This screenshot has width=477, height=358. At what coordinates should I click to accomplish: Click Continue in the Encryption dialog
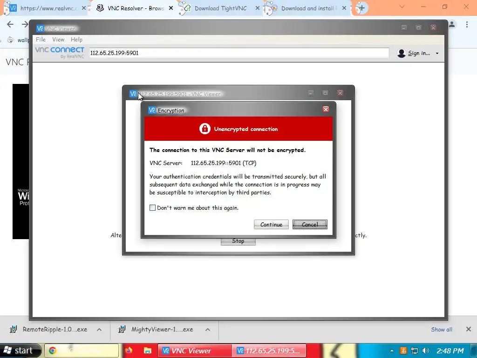271,224
